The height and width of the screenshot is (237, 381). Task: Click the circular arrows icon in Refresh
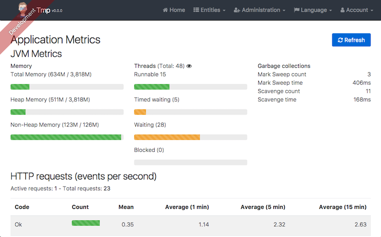pos(340,40)
